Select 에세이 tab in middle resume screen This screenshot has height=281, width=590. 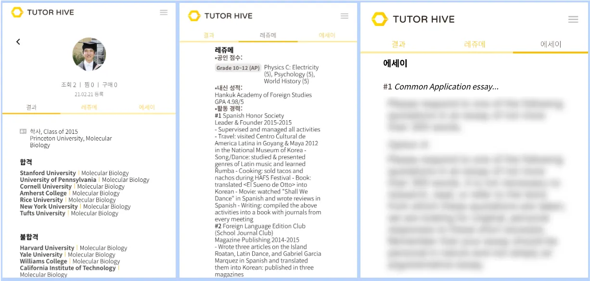(x=327, y=35)
